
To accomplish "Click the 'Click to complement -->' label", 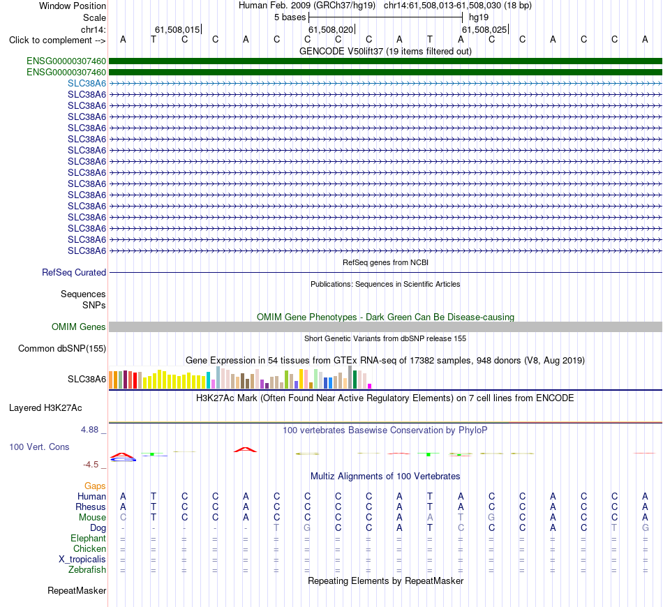I will [57, 40].
